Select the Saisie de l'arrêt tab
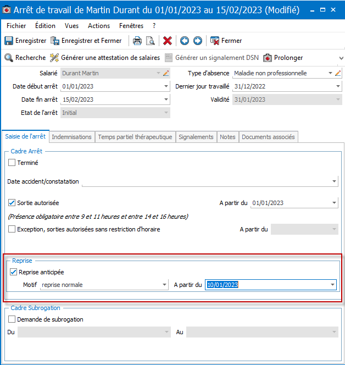Viewport: 345px width, 365px height. (25, 136)
